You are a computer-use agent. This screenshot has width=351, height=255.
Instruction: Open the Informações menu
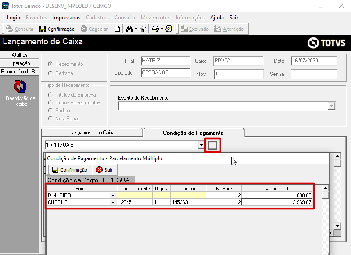coord(190,18)
